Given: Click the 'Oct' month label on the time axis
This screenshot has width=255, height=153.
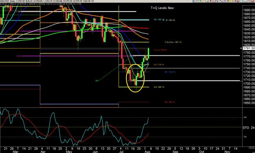Looking at the screenshot, I should point(202,152).
